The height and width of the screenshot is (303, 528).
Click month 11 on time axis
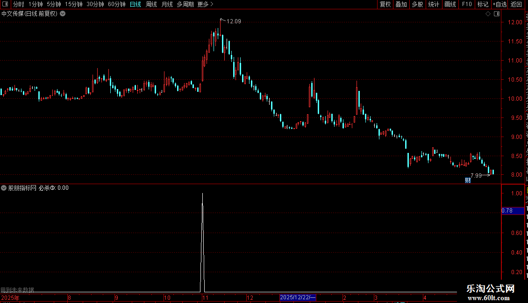(x=205, y=297)
